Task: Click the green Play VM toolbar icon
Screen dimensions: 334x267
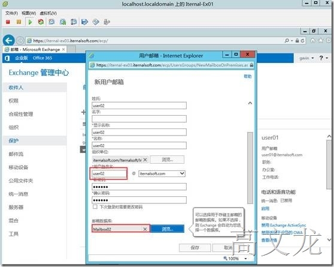Action: pos(30,22)
